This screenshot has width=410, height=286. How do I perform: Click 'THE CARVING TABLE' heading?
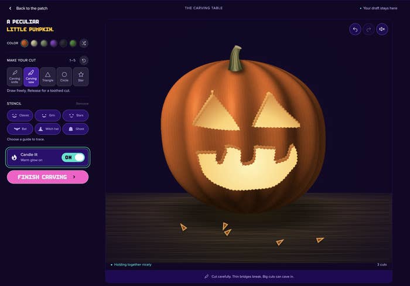[x=204, y=8]
